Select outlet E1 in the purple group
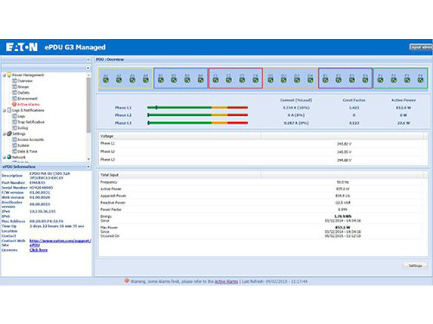The height and width of the screenshot is (324, 433). click(325, 80)
